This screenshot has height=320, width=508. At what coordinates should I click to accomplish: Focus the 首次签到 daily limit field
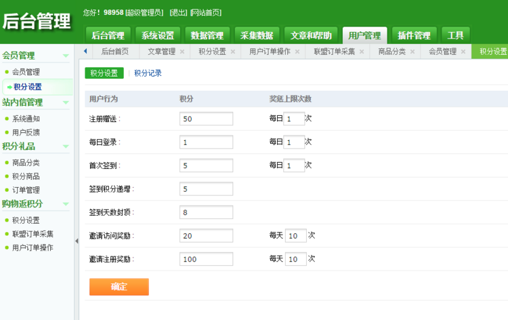294,165
